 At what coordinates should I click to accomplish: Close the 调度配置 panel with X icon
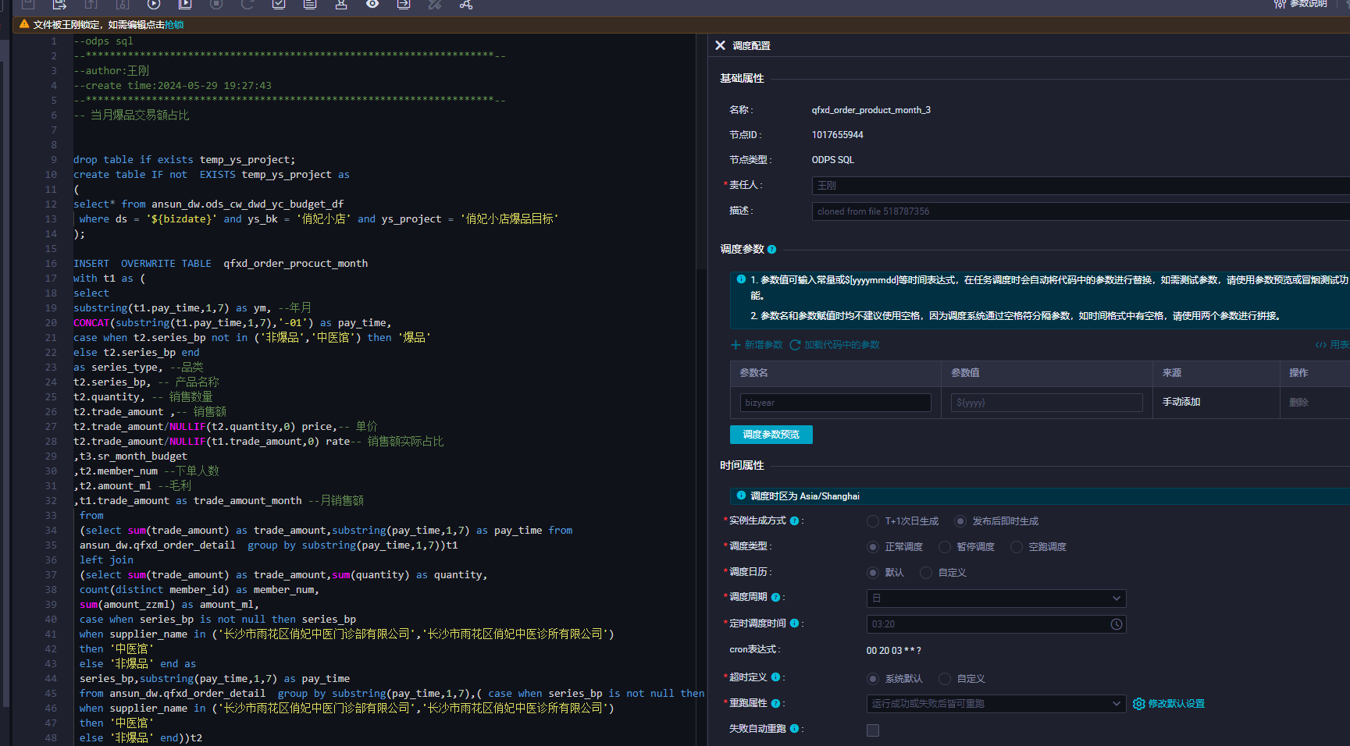click(x=720, y=45)
